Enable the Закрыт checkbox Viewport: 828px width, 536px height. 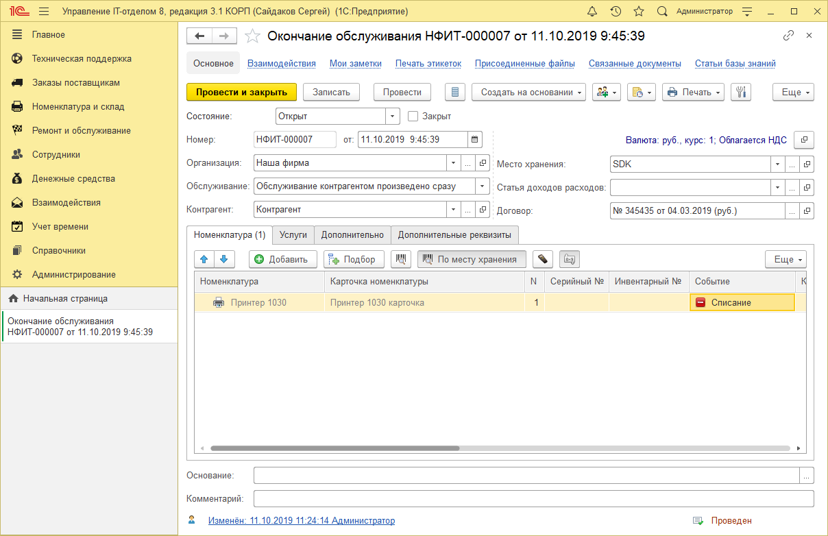[411, 116]
